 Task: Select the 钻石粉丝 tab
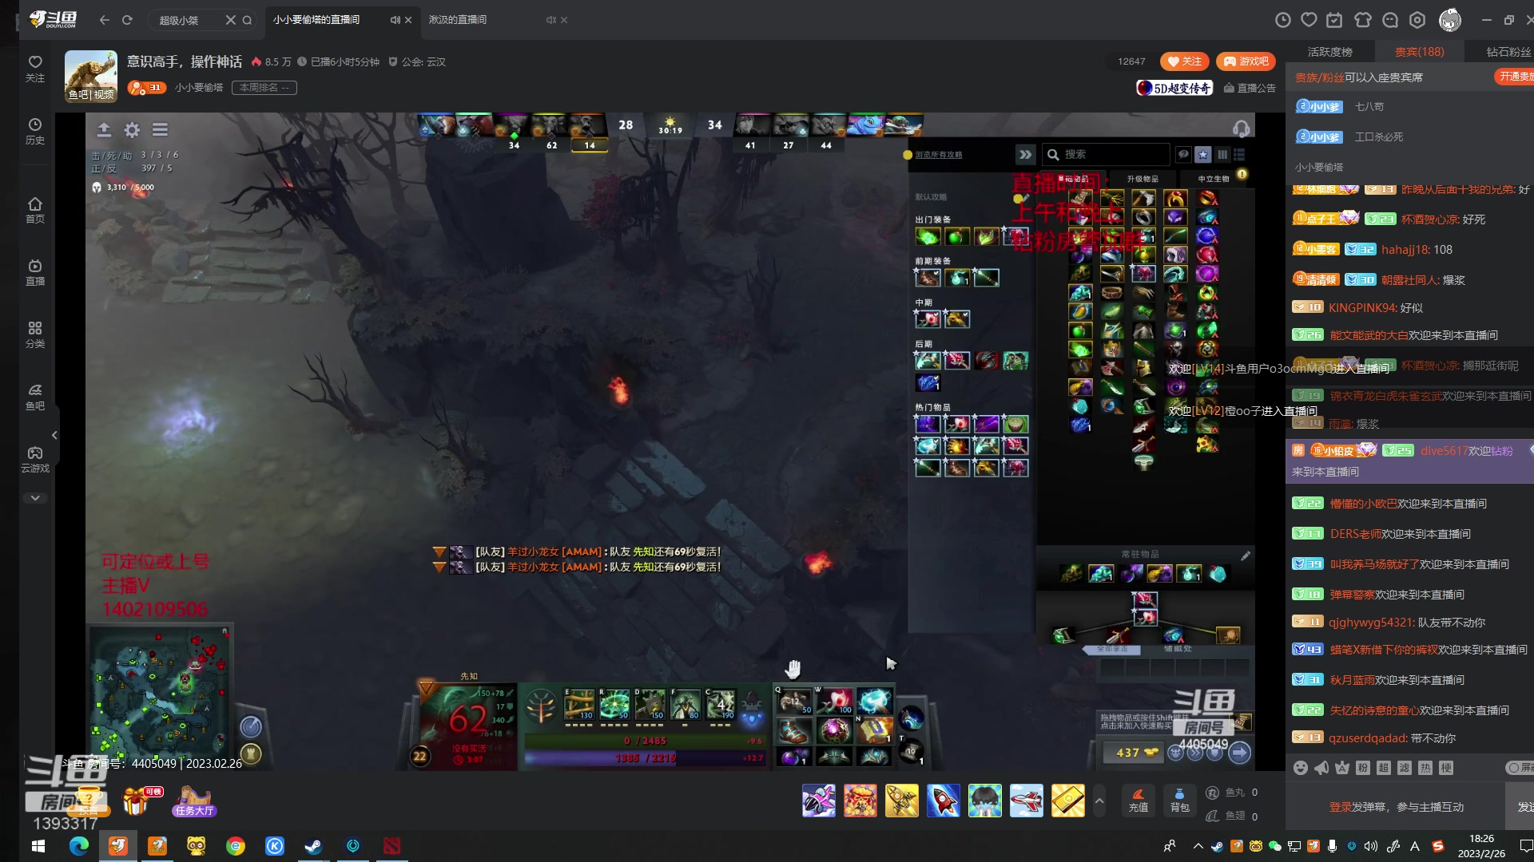(1508, 52)
